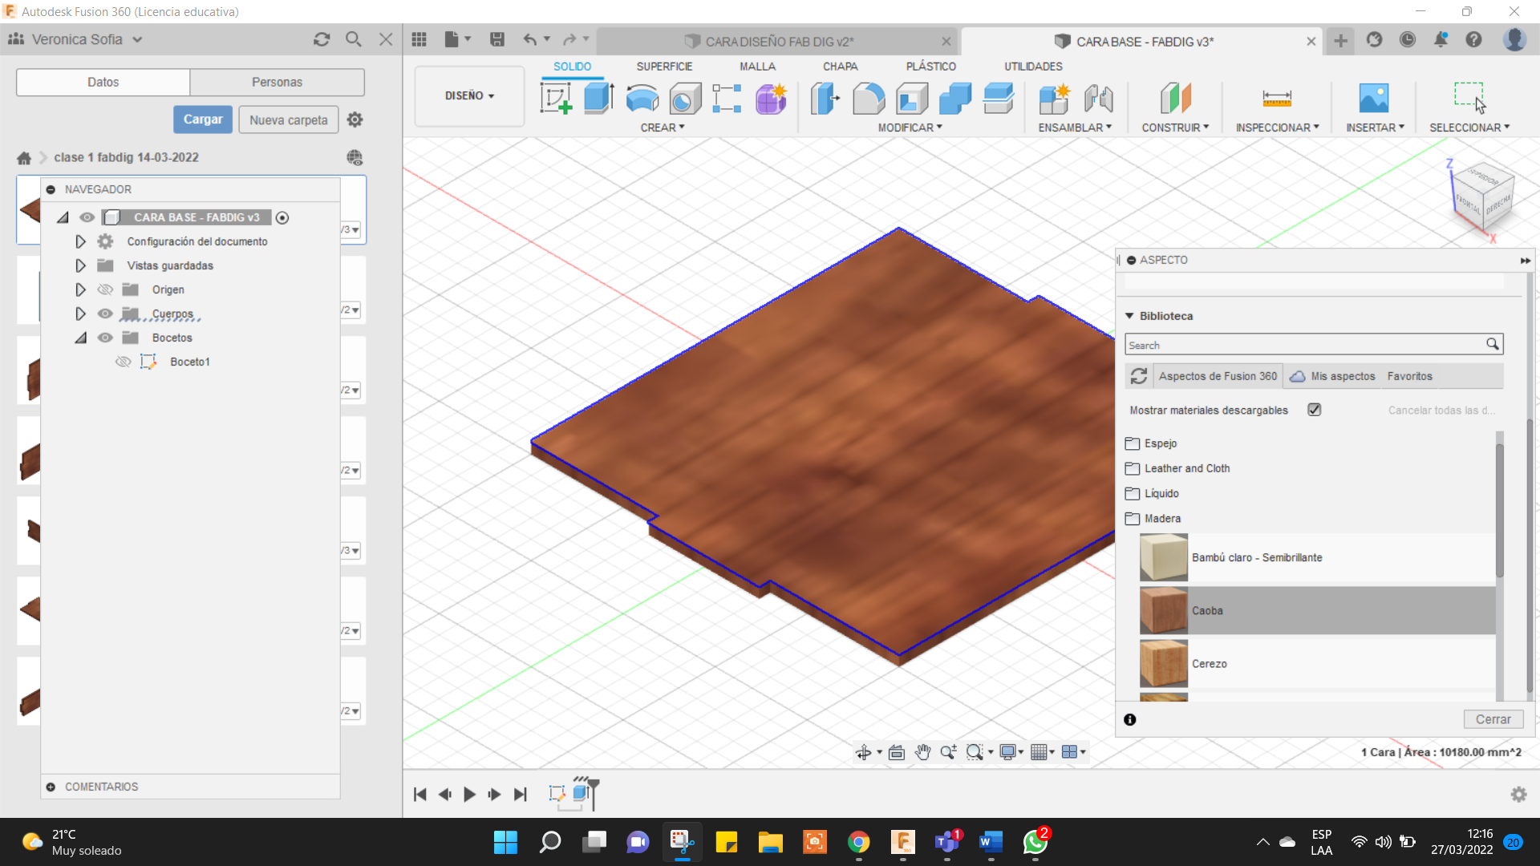1540x866 pixels.
Task: Select the Cerezo wood material swatch
Action: click(x=1163, y=664)
